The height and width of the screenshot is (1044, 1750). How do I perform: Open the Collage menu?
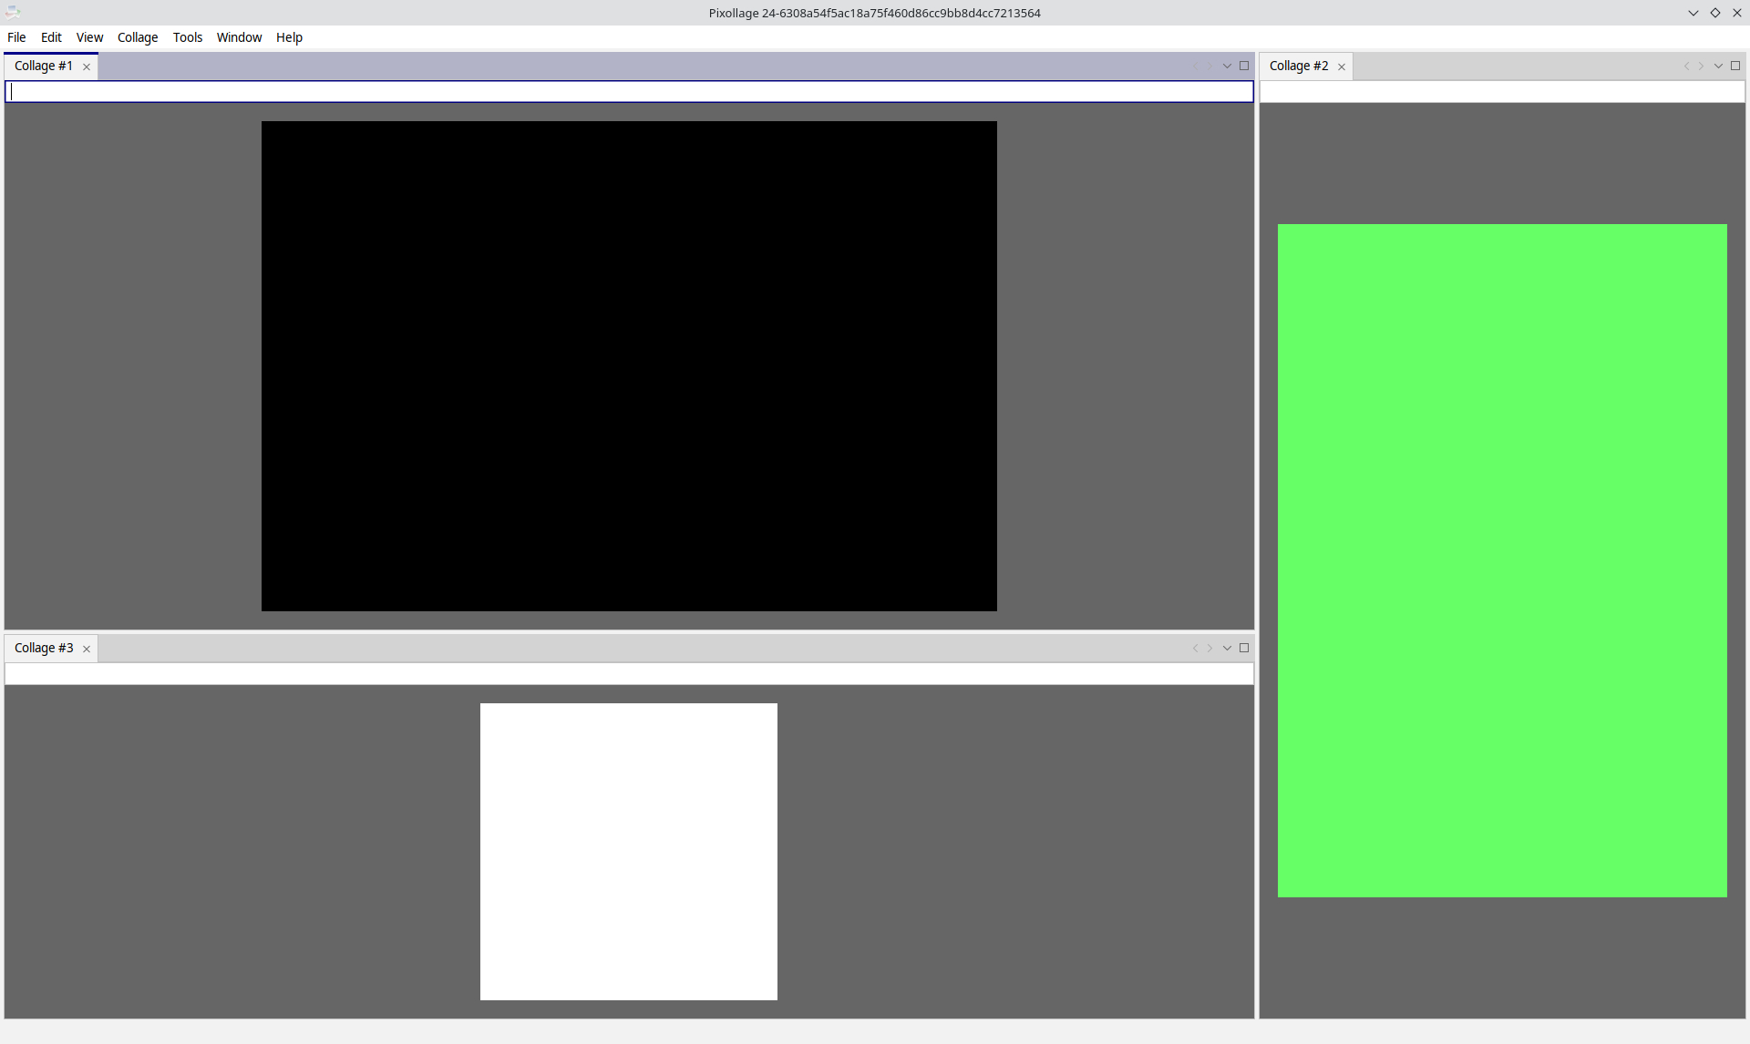(138, 37)
